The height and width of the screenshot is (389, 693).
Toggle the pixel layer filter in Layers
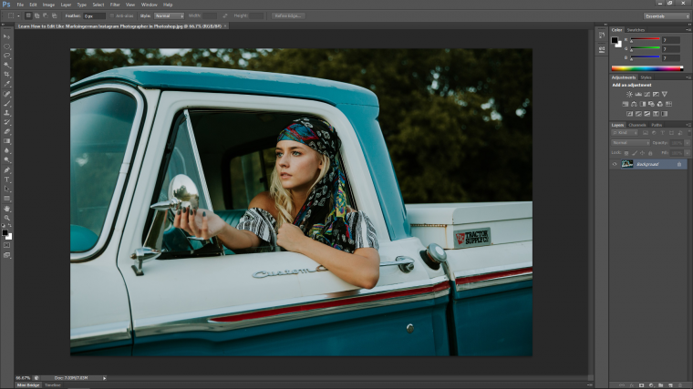646,132
